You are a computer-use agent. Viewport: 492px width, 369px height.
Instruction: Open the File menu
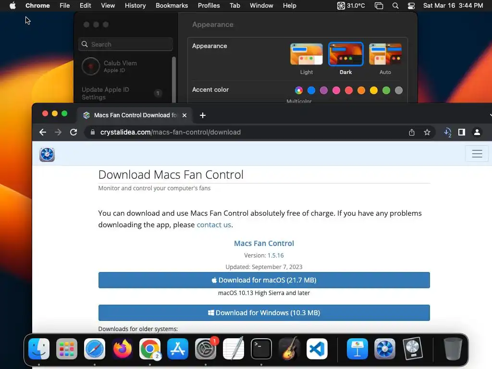65,6
